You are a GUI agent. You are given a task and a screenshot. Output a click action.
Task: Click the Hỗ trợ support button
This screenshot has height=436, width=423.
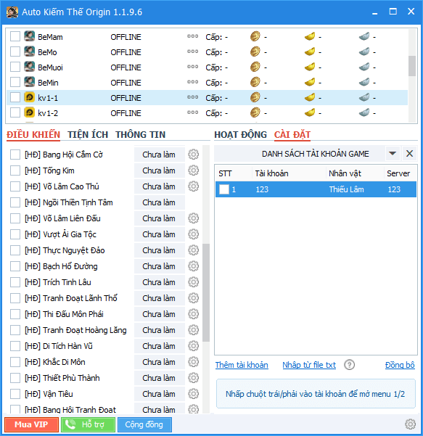(x=88, y=424)
